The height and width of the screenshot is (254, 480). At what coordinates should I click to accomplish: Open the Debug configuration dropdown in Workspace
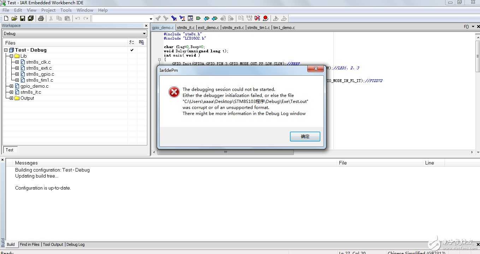coord(144,34)
